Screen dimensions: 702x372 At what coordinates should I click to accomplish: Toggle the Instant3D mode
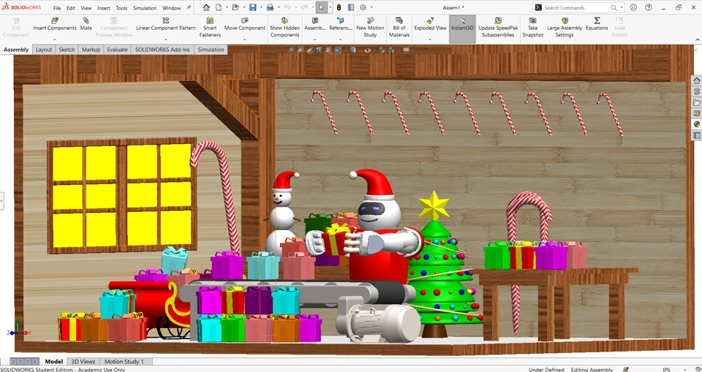(x=462, y=28)
